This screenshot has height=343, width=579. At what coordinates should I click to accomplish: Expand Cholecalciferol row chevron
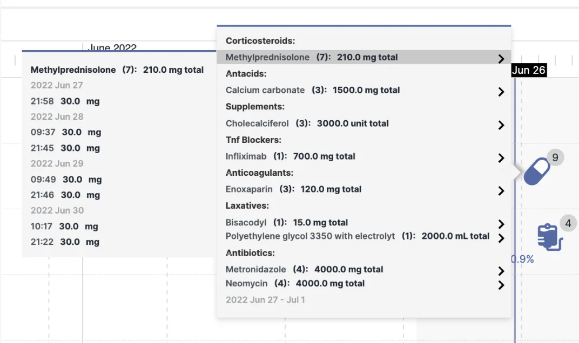tap(501, 125)
